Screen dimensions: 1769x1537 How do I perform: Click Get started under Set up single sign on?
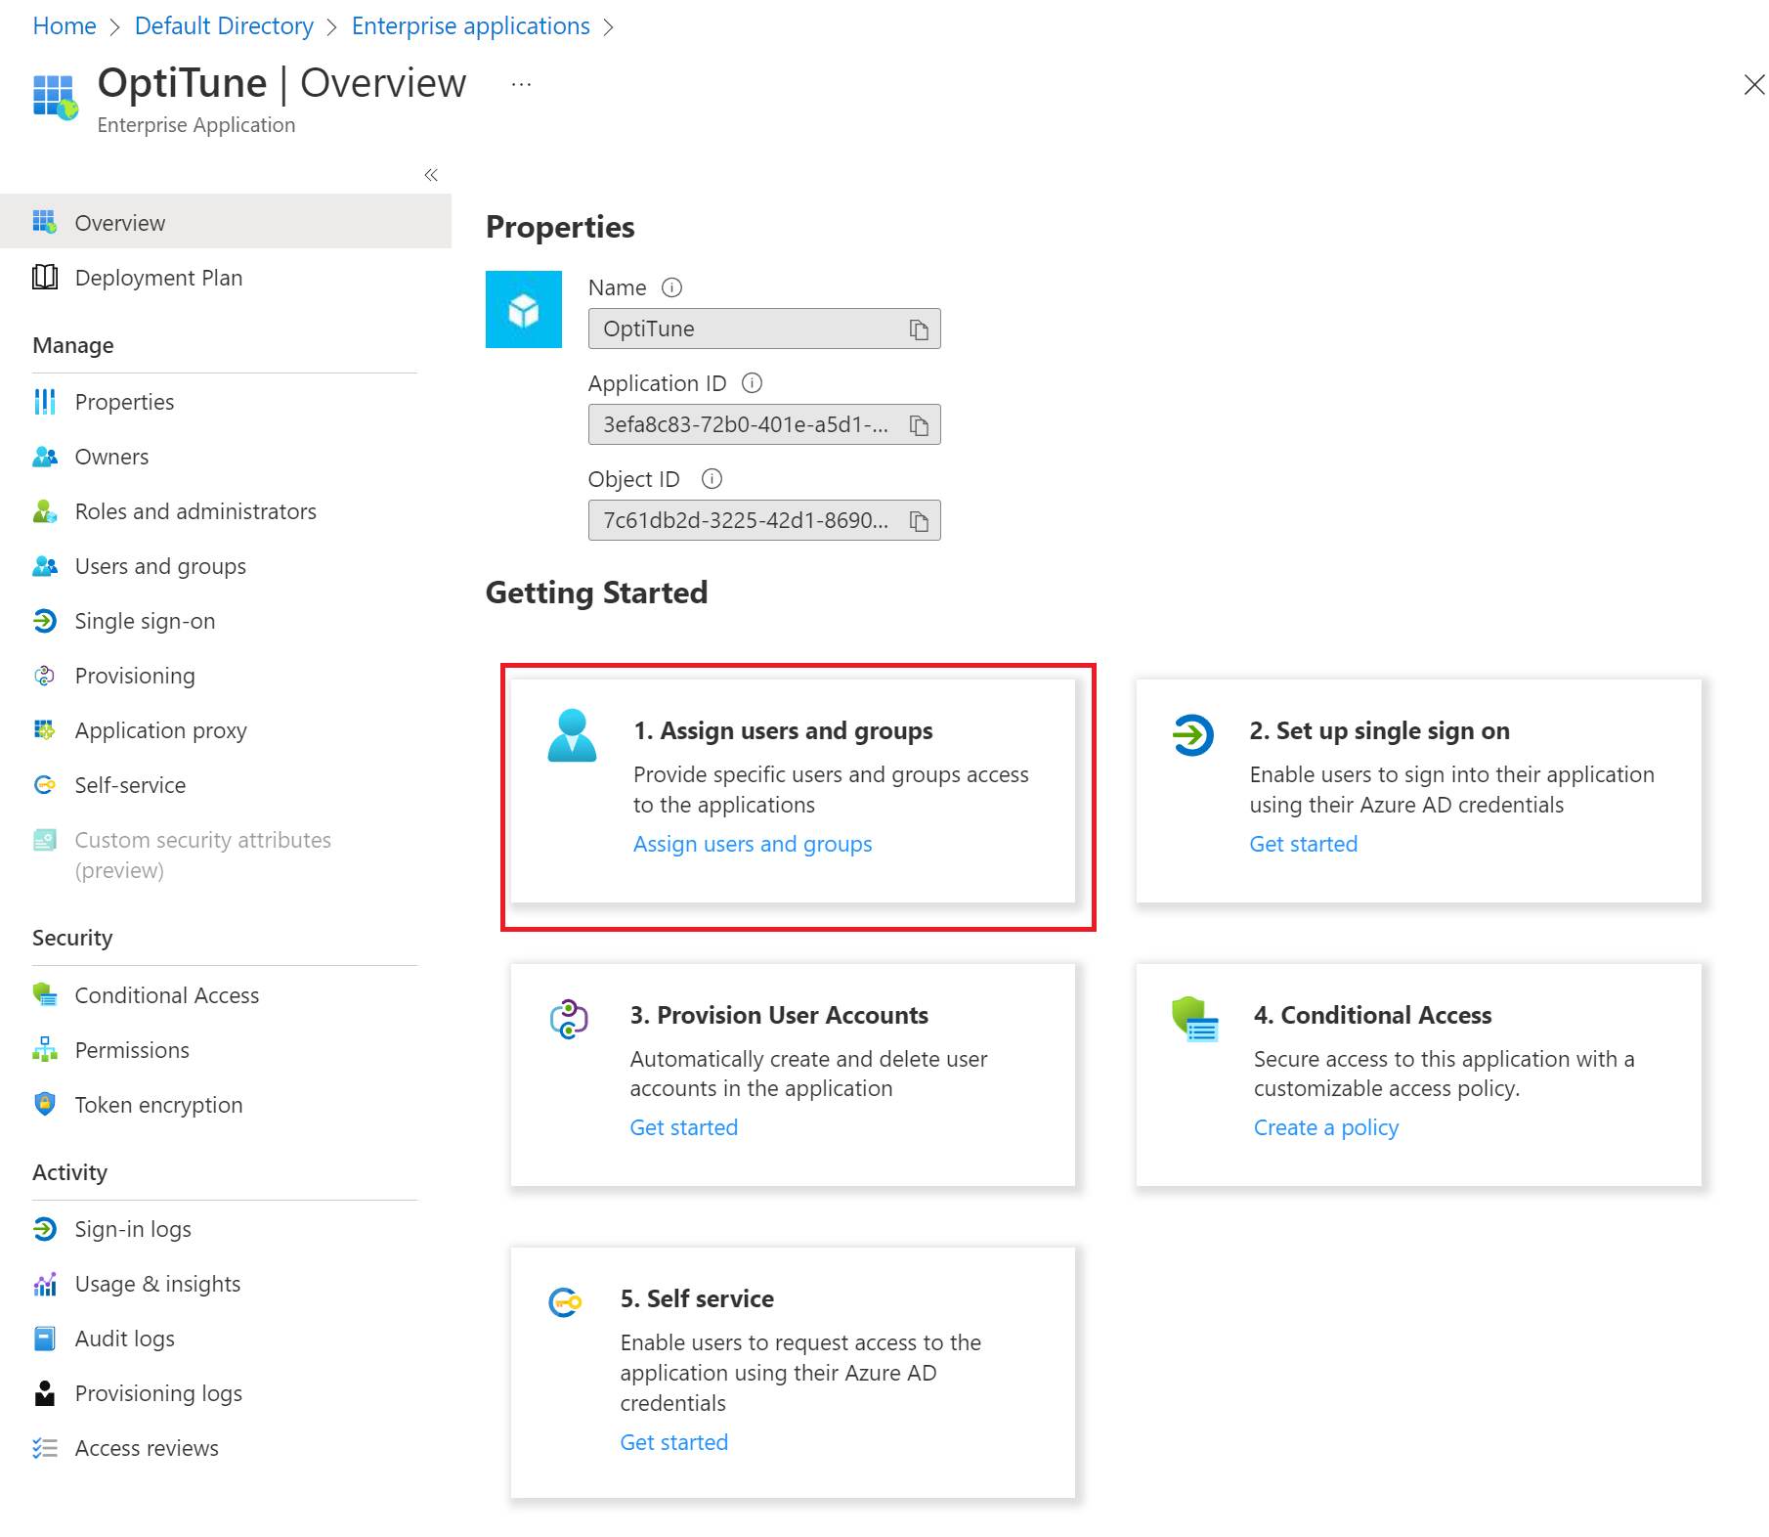point(1304,844)
